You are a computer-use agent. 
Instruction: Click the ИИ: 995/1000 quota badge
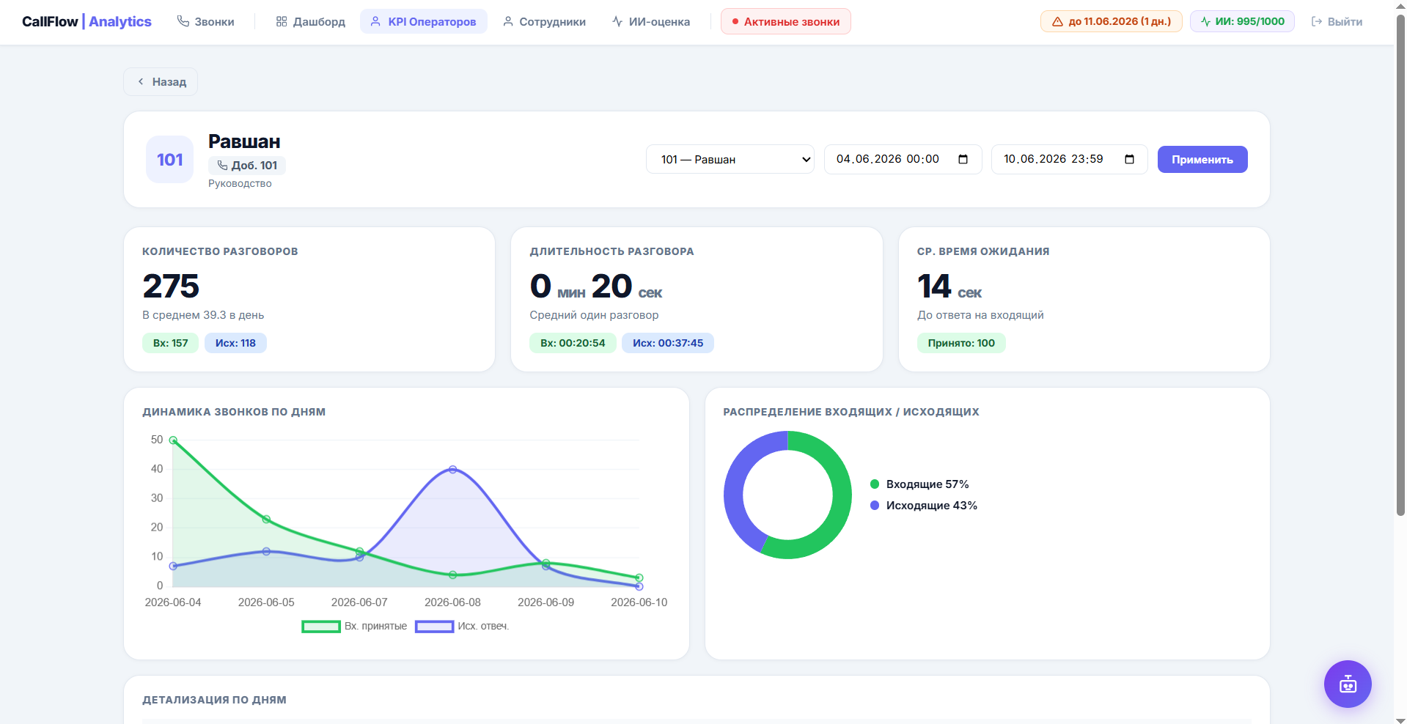1242,21
